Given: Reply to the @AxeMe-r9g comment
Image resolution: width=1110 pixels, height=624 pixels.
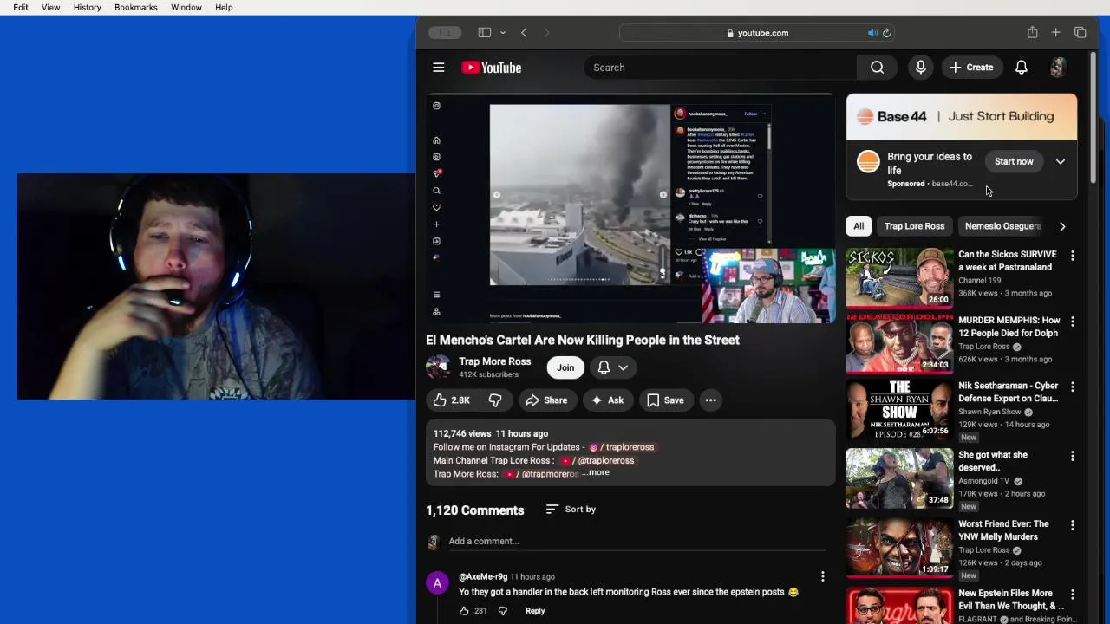Looking at the screenshot, I should (x=535, y=611).
